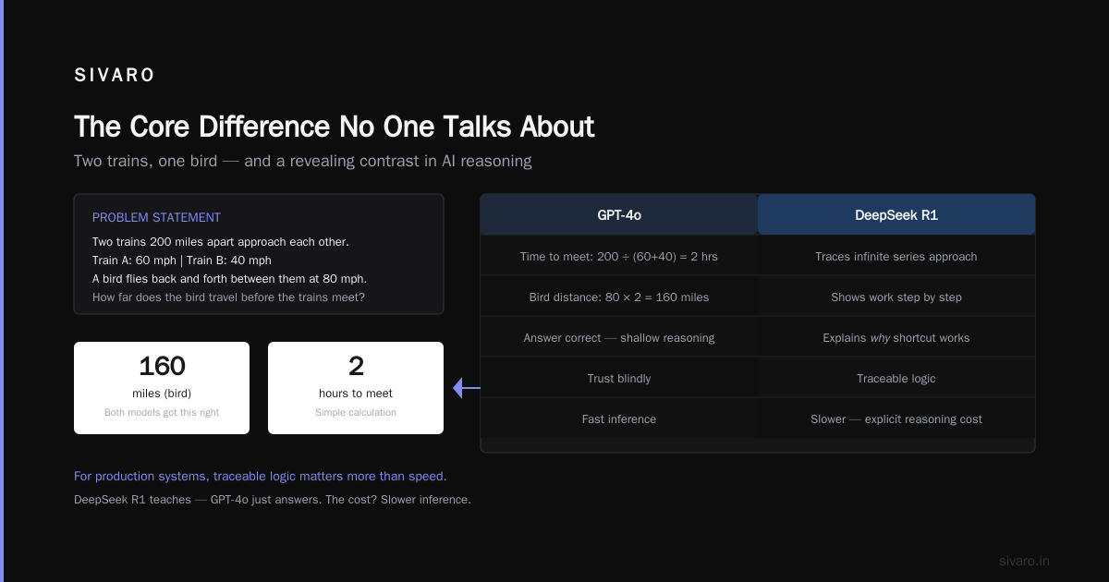This screenshot has width=1109, height=582.
Task: Click the 'Explains why shortcut works' cell
Action: tap(896, 338)
